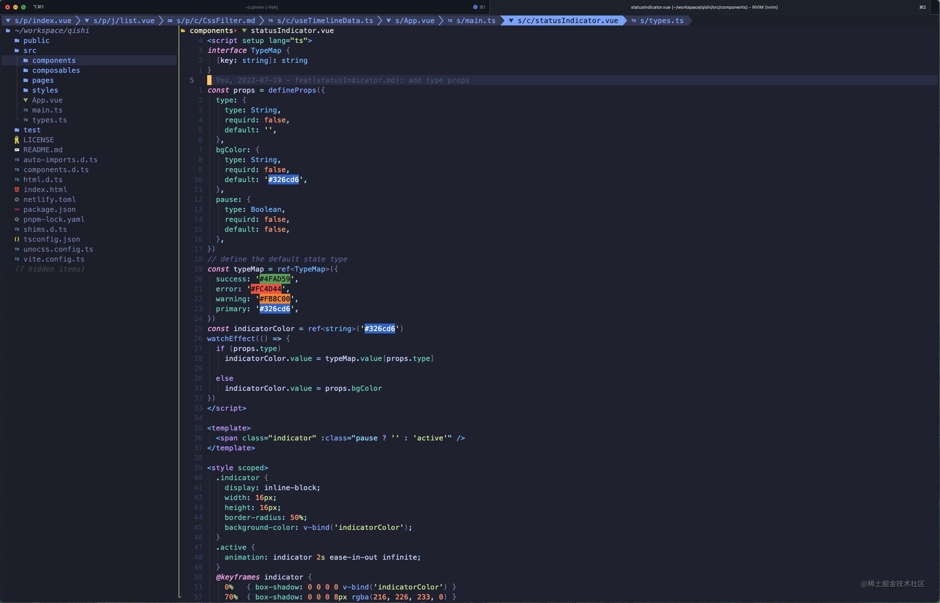Click the components breadcrumb in the winbar

(x=211, y=31)
